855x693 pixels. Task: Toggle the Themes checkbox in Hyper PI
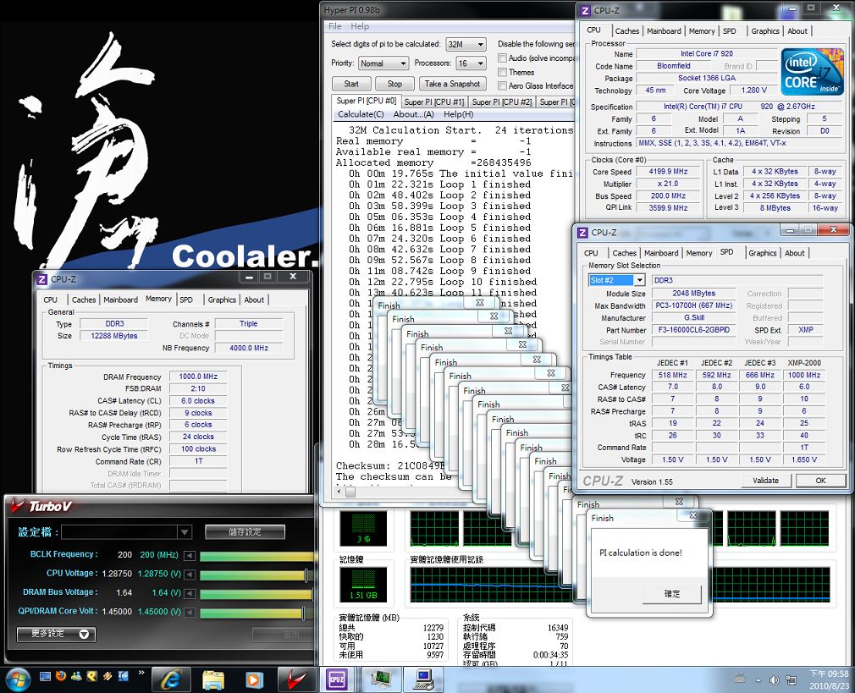pyautogui.click(x=502, y=72)
